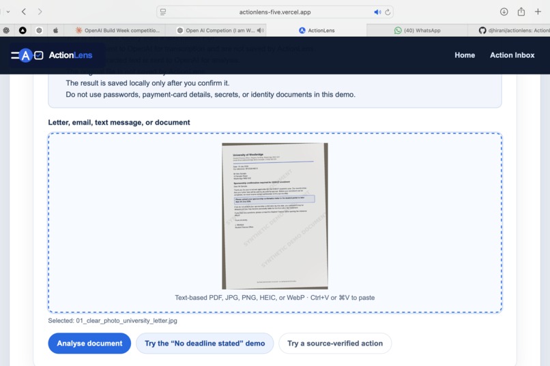Open the Action Inbox nav link
Image resolution: width=550 pixels, height=366 pixels.
[x=512, y=55]
